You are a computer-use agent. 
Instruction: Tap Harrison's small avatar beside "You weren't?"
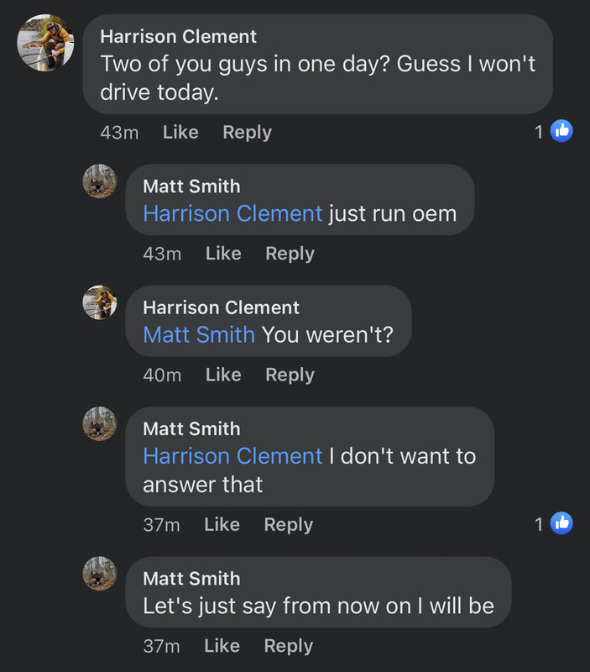point(100,302)
